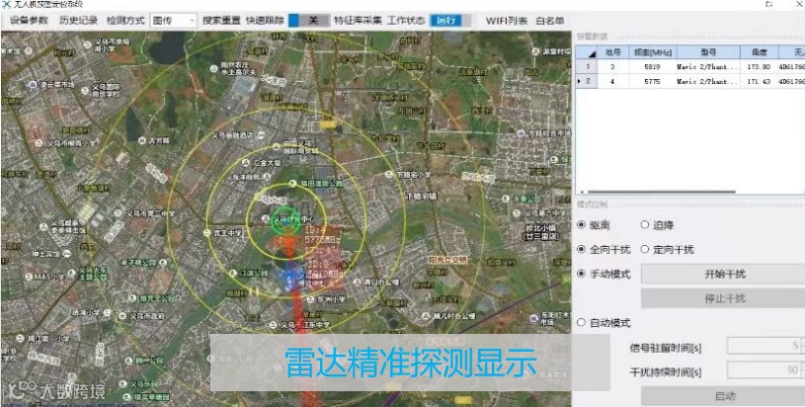Click batch number 4 cell
Image resolution: width=805 pixels, height=407 pixels.
[x=613, y=81]
